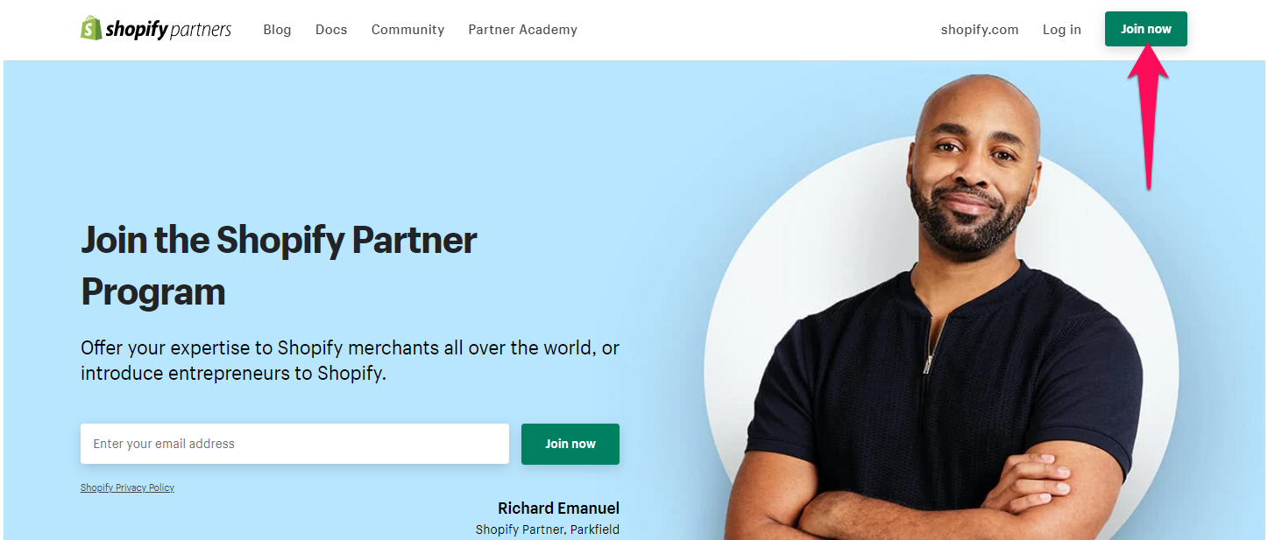
Task: Go to the Community section
Action: (x=407, y=30)
